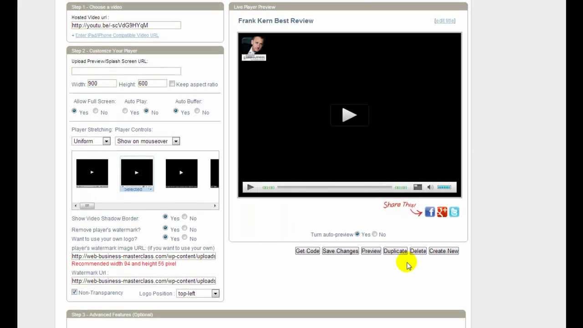Image resolution: width=583 pixels, height=328 pixels.
Task: Select Auto Play Yes
Action: [x=125, y=111]
